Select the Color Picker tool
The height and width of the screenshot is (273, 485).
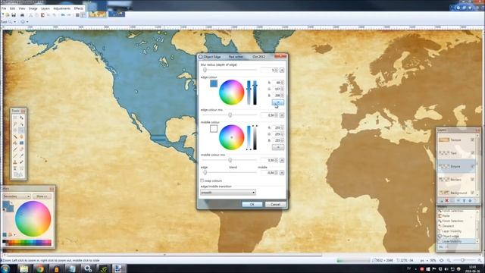coord(21,155)
